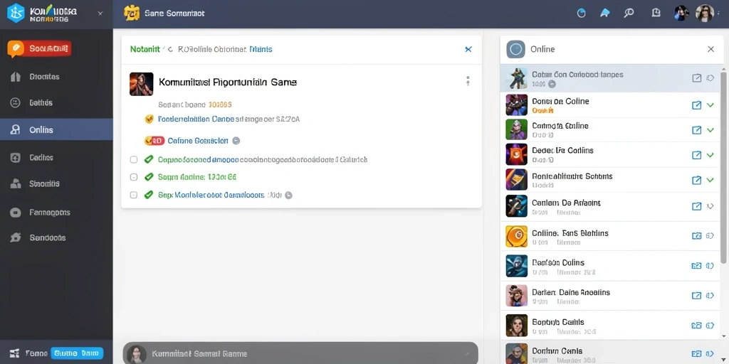Click the red and yellow badge icon

click(x=154, y=140)
